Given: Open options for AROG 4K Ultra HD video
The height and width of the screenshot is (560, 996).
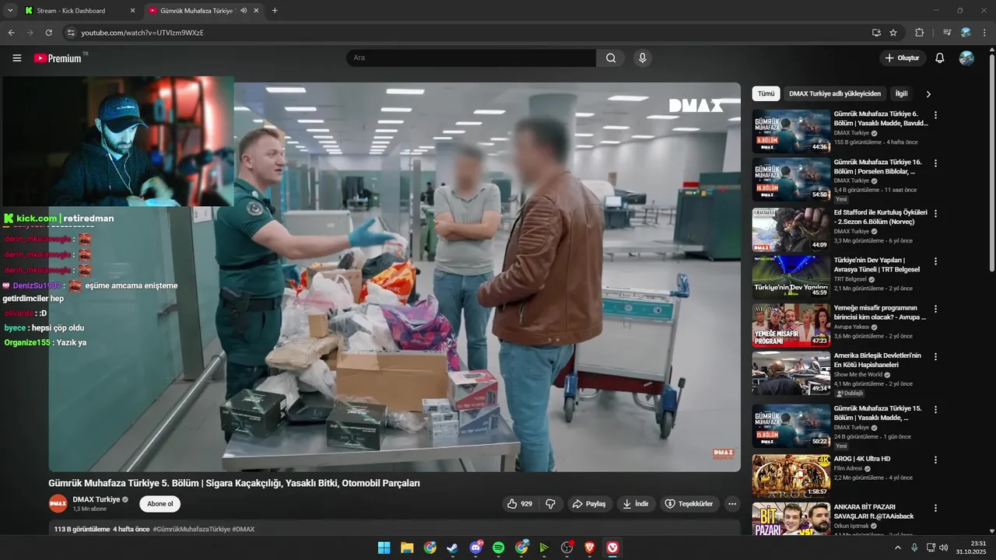Looking at the screenshot, I should [935, 460].
